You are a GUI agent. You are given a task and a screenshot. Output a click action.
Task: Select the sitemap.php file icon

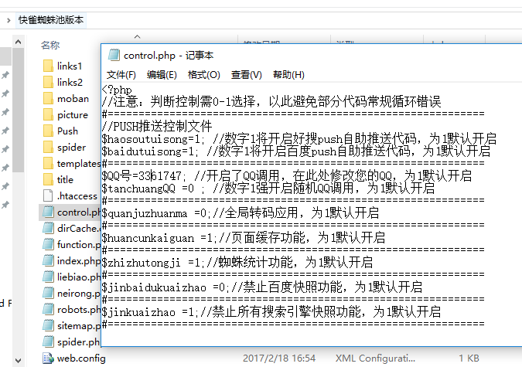[x=48, y=325]
